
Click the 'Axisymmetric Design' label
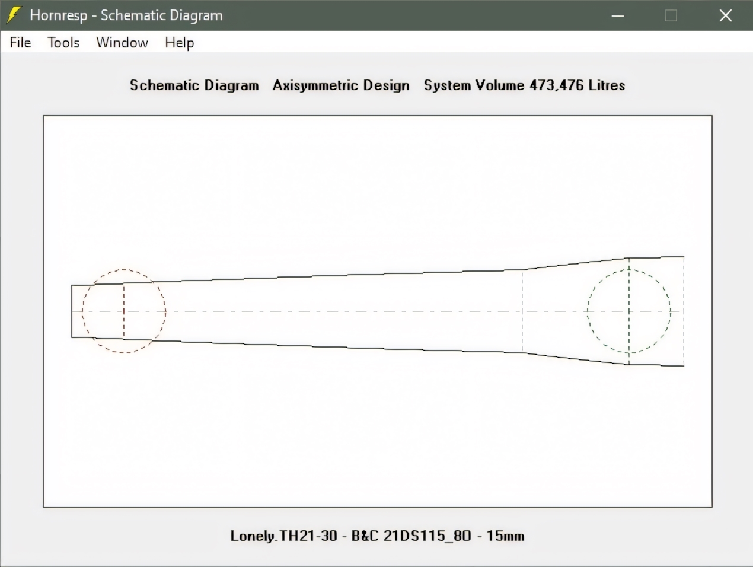341,85
